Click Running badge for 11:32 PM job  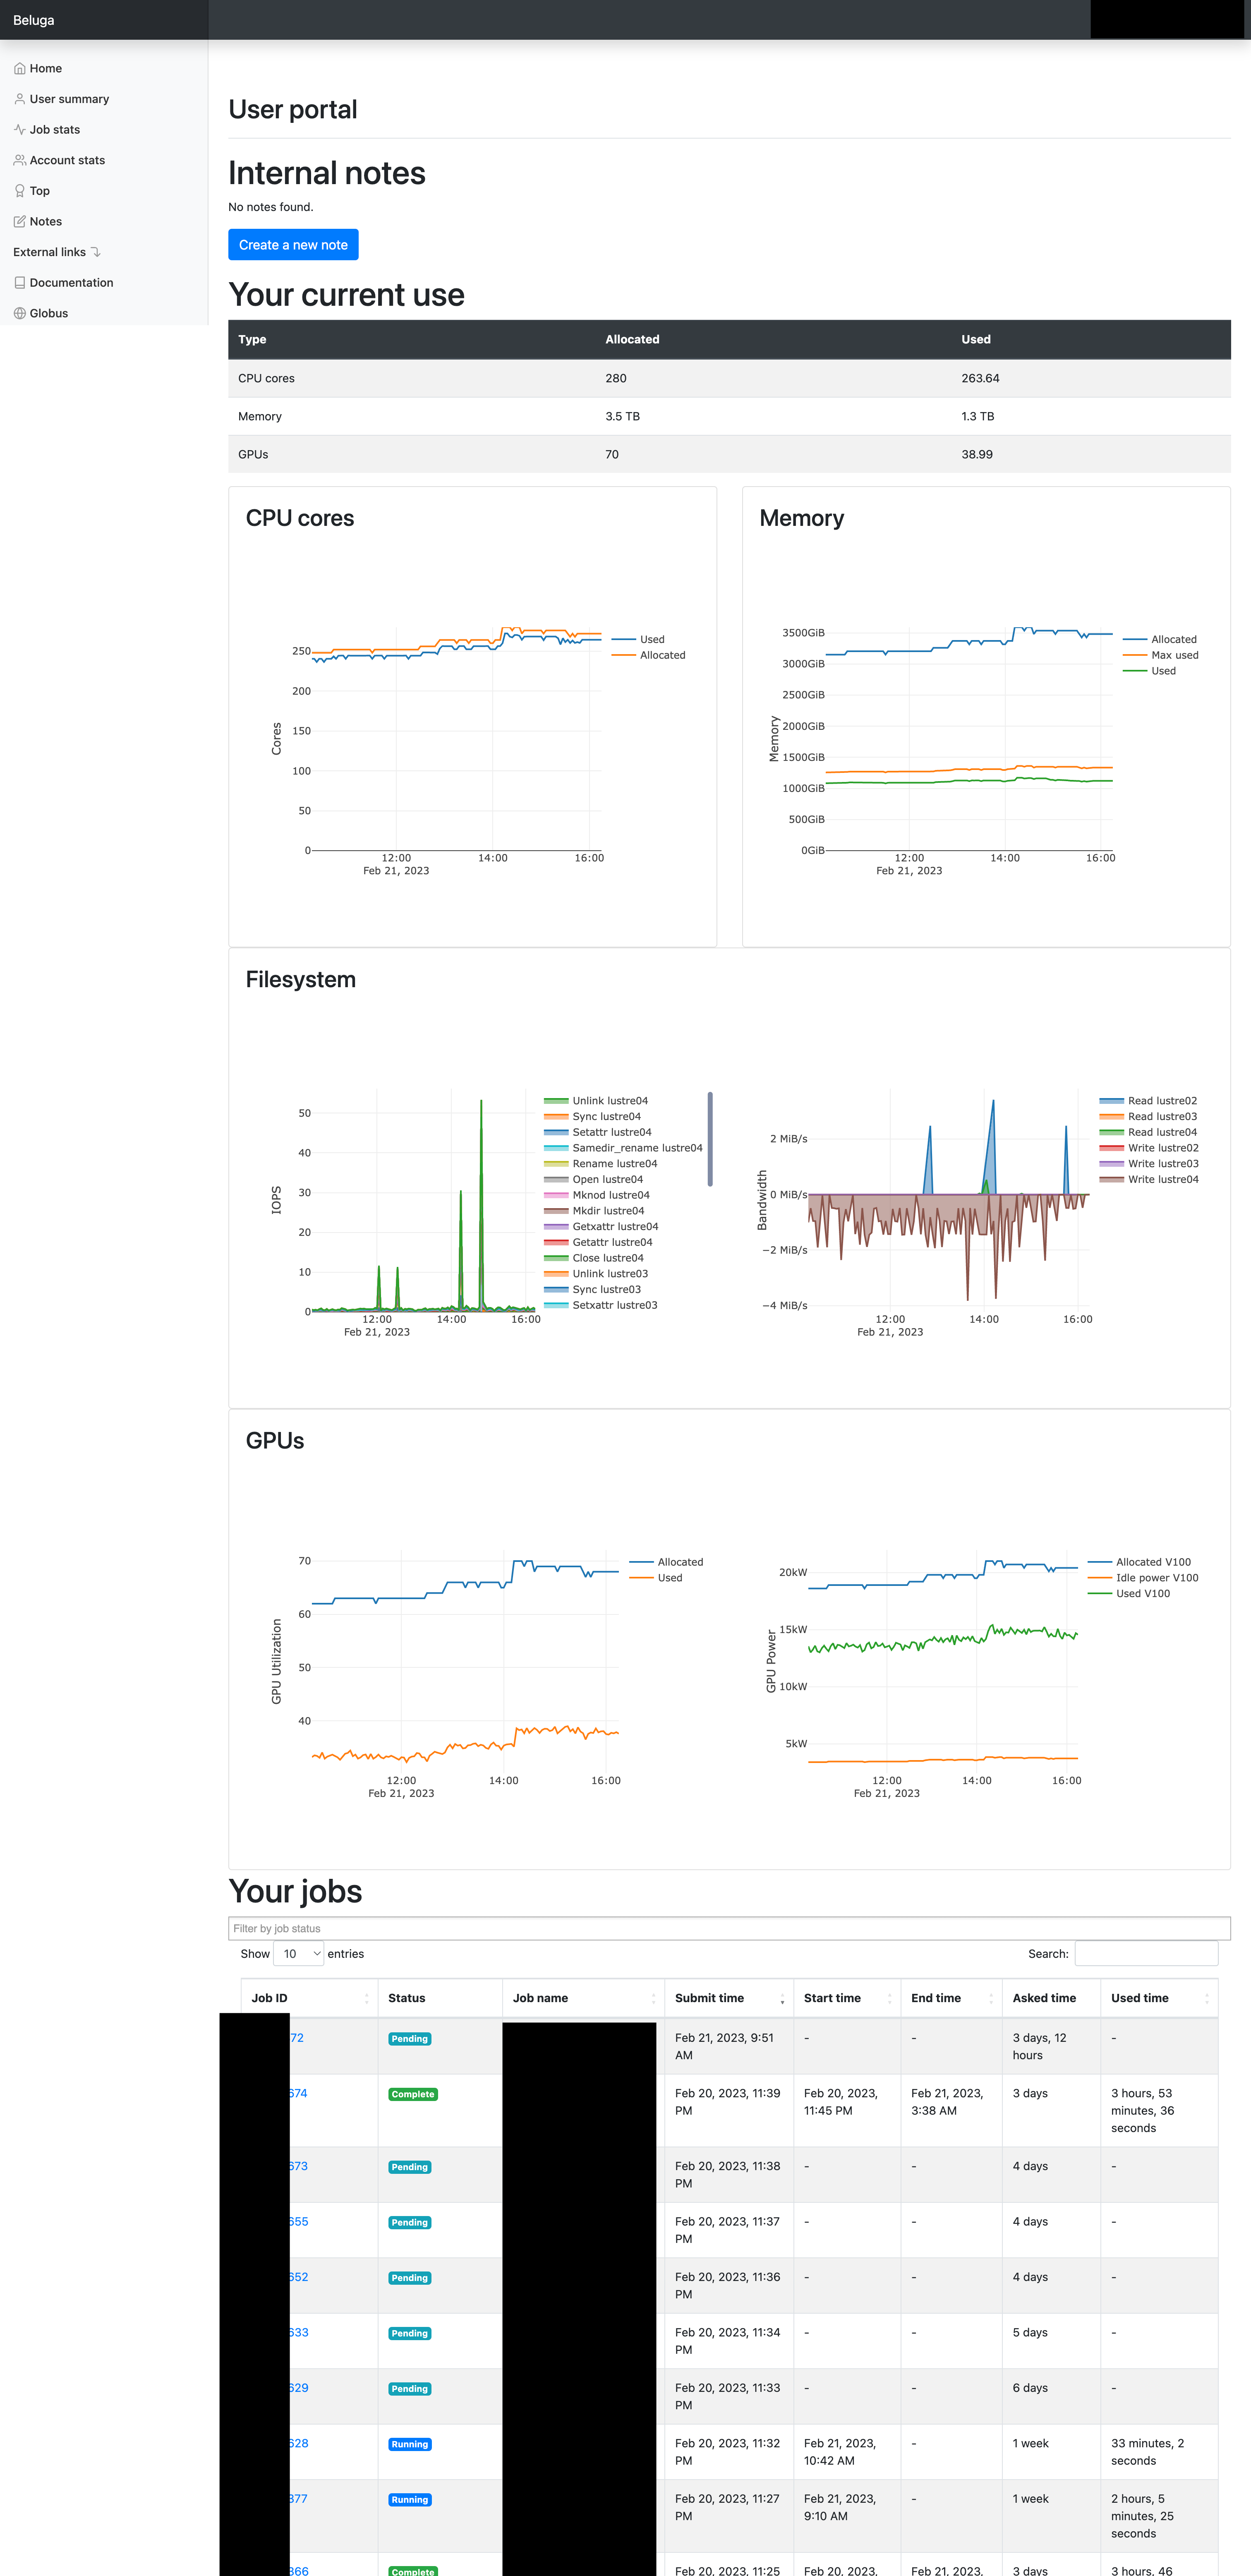click(410, 2444)
